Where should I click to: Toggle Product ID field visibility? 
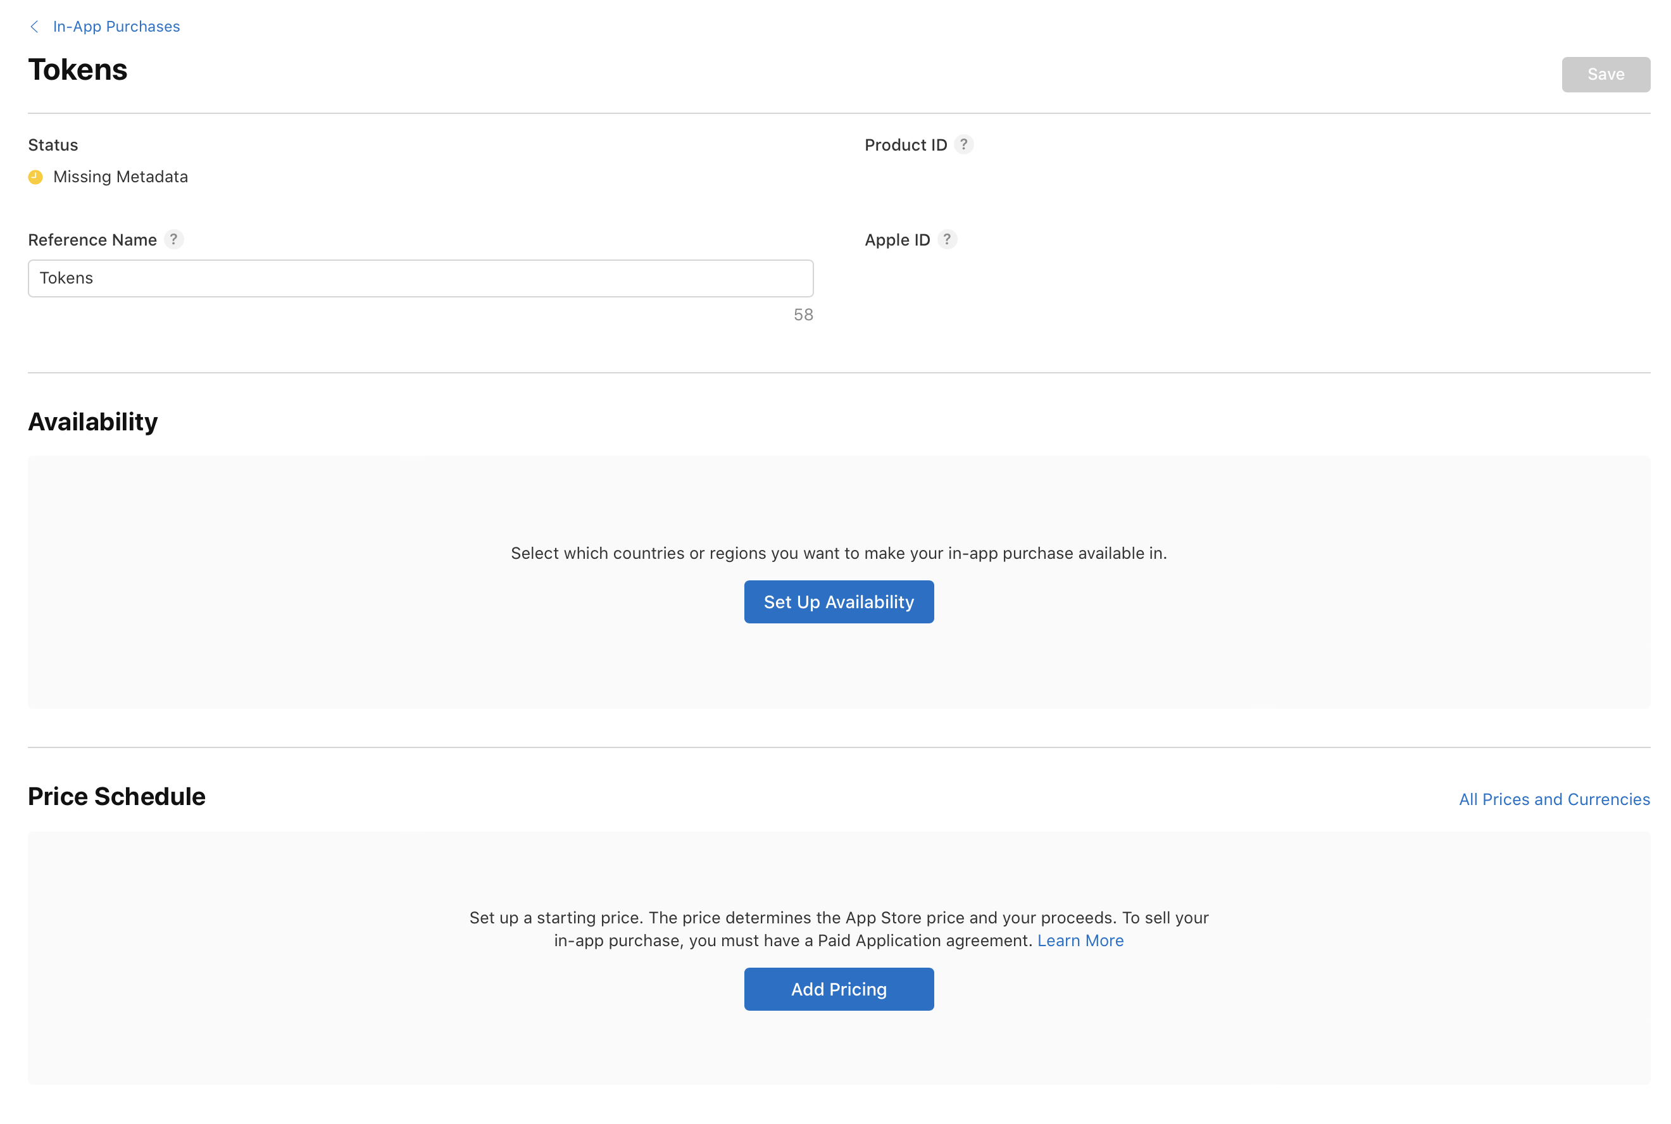[x=965, y=144]
